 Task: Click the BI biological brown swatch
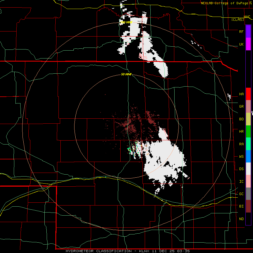(248, 206)
